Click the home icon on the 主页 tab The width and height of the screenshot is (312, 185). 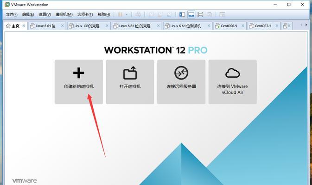click(8, 26)
